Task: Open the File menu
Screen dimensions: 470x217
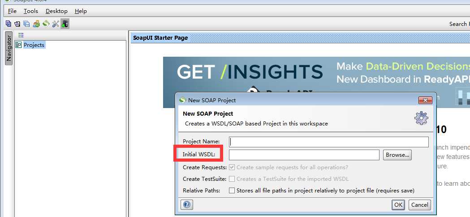Action: point(12,11)
